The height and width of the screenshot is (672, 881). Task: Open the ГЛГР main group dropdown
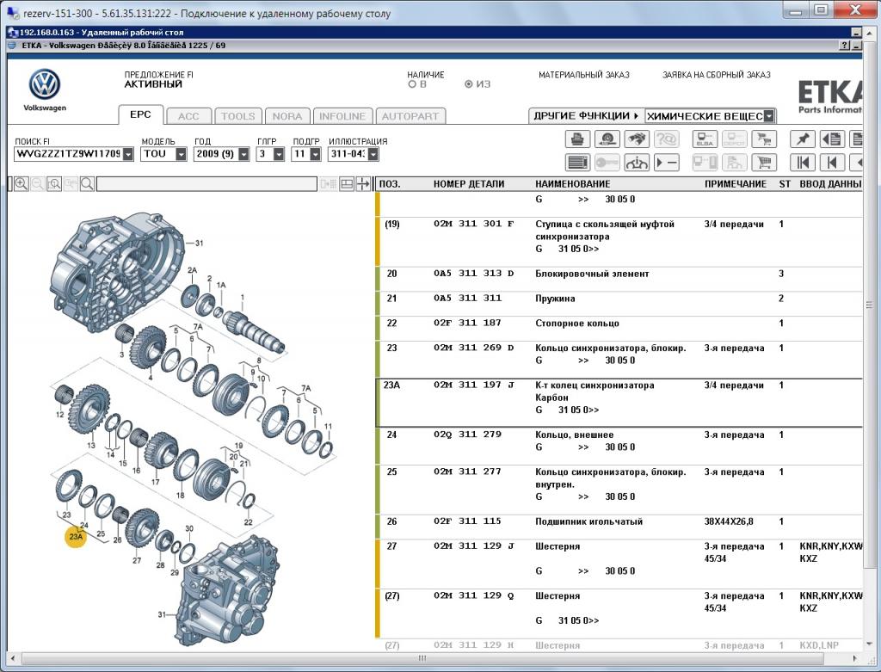pyautogui.click(x=279, y=154)
